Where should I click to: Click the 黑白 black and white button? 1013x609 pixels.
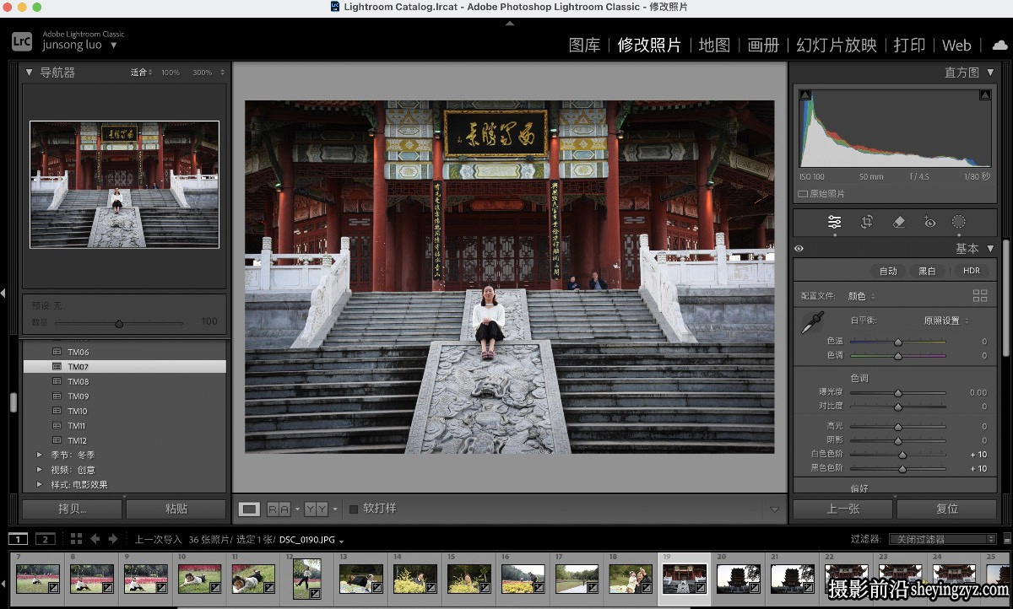(927, 271)
